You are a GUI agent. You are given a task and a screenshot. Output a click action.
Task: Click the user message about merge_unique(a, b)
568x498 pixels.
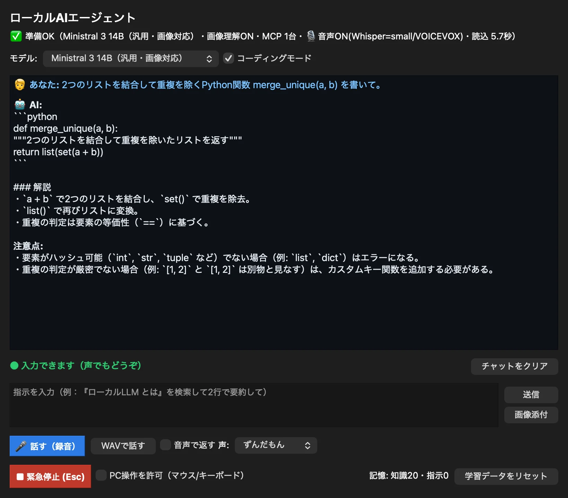click(x=205, y=85)
